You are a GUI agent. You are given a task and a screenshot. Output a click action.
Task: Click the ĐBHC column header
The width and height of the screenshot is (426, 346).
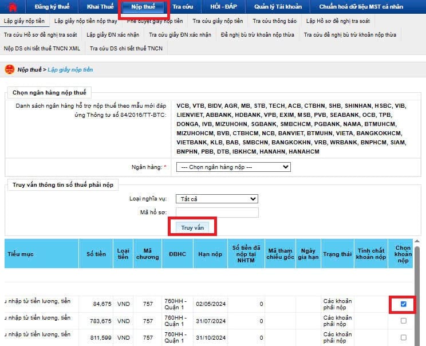pyautogui.click(x=178, y=254)
